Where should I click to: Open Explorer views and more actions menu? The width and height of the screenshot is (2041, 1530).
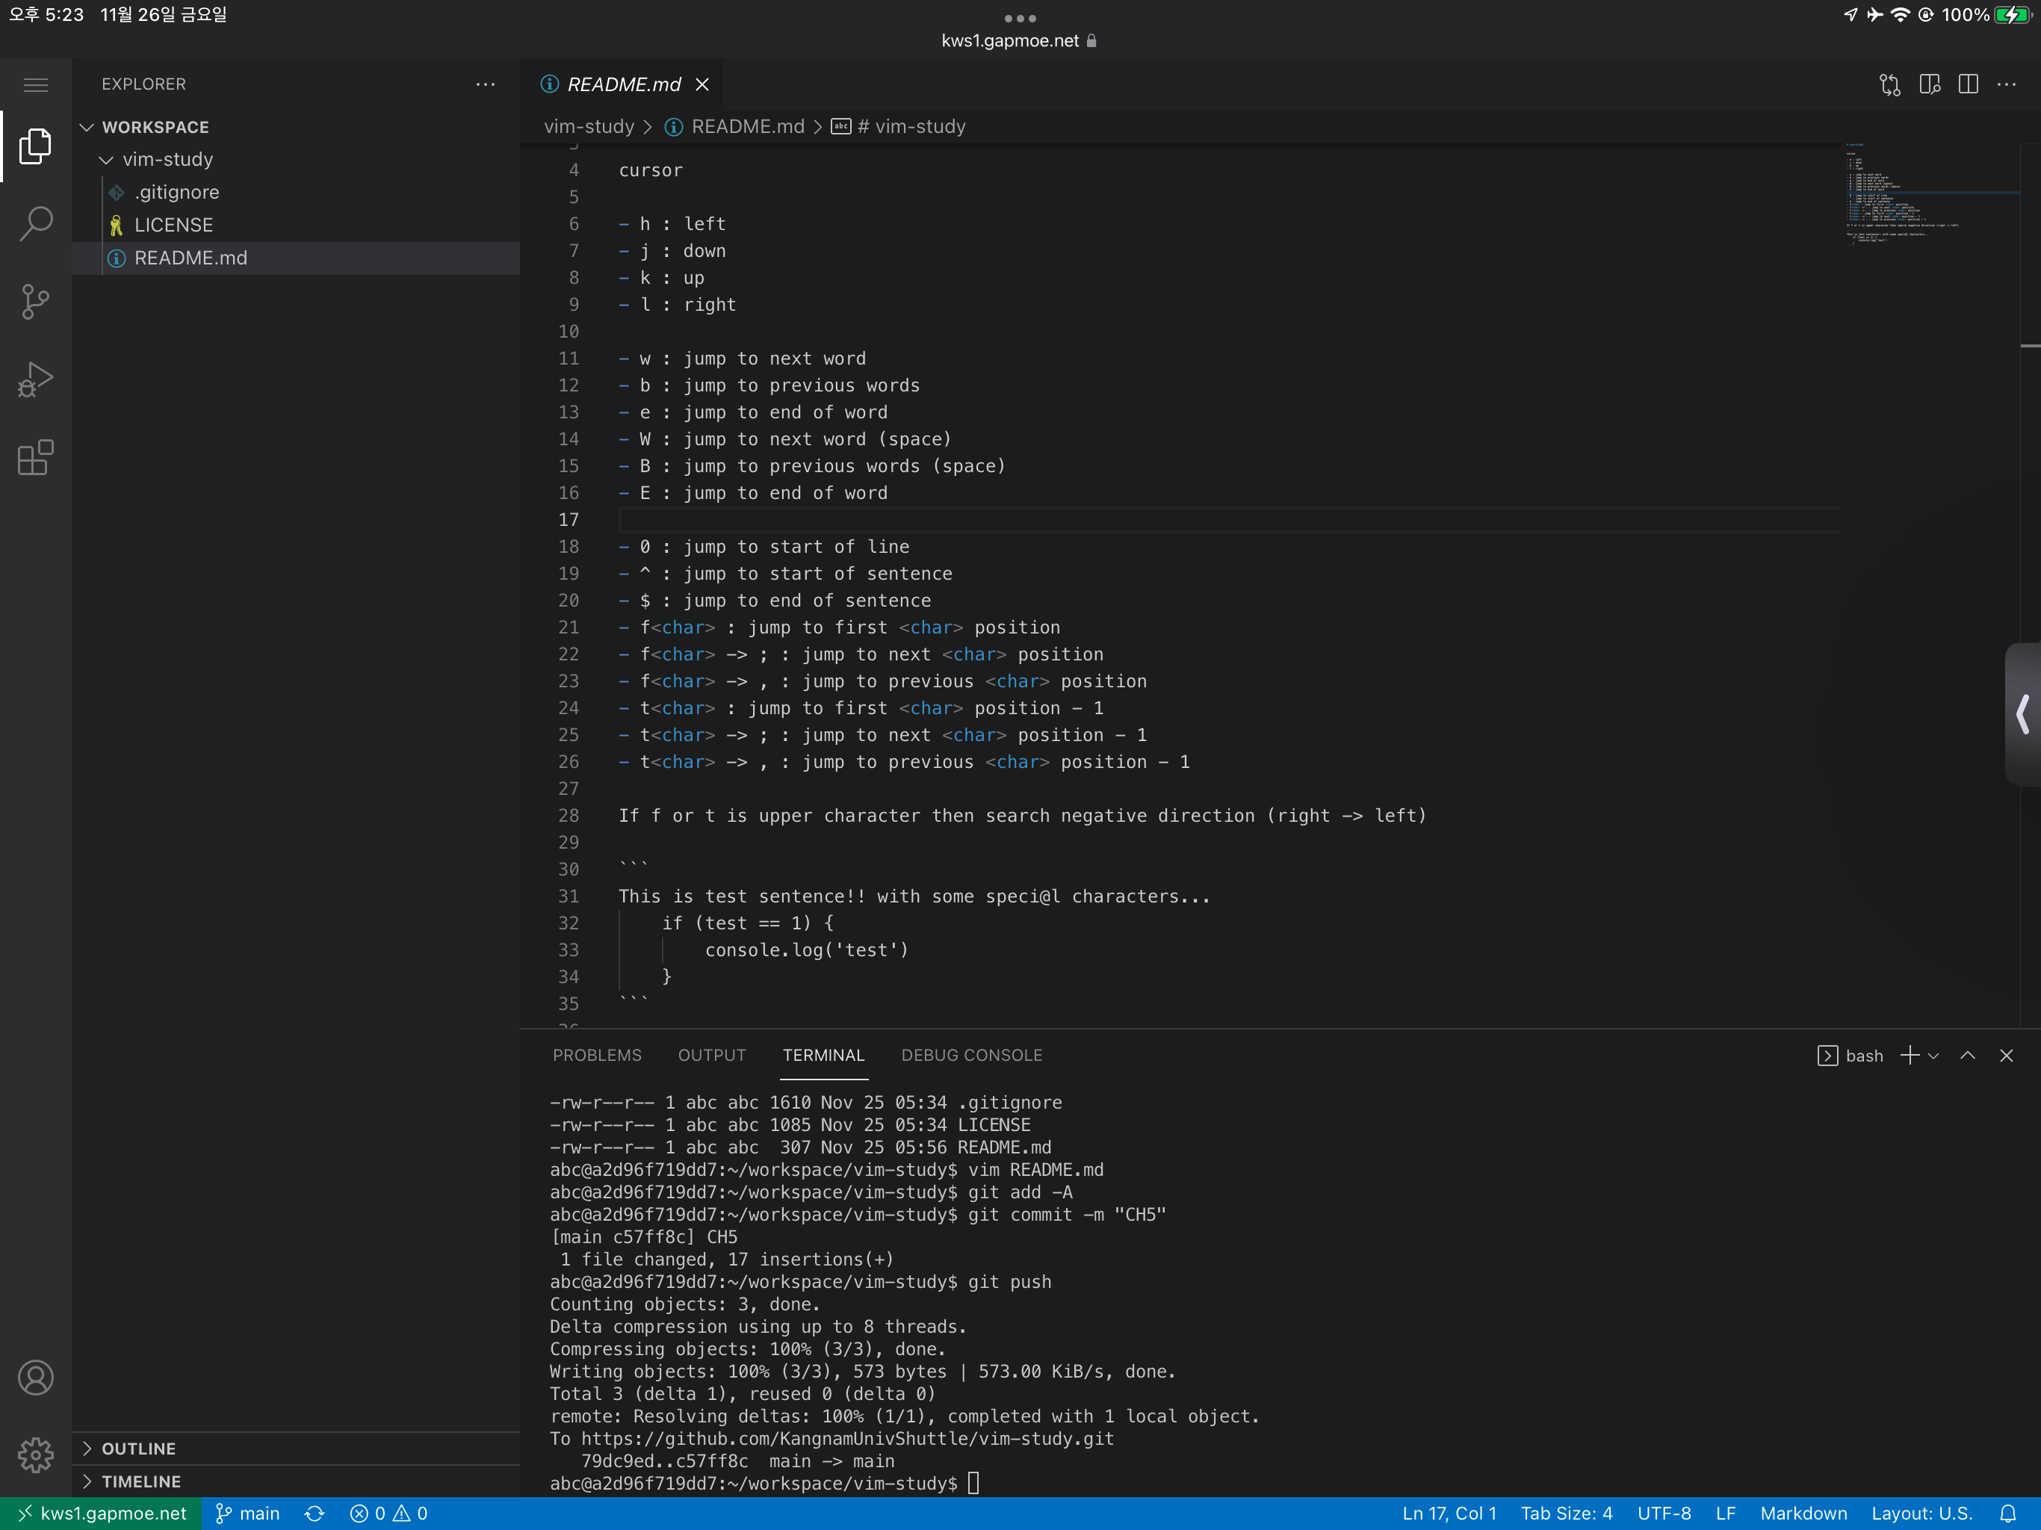click(486, 84)
